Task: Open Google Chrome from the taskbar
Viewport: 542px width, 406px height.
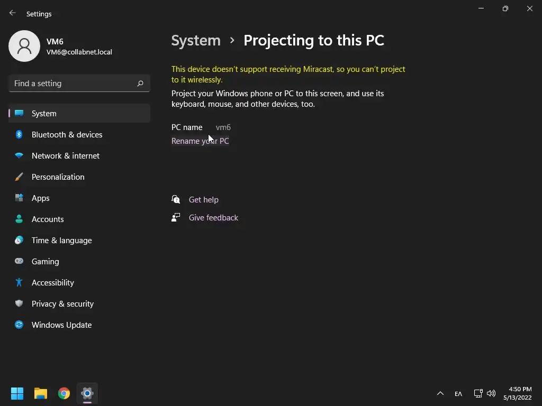Action: [x=64, y=394]
